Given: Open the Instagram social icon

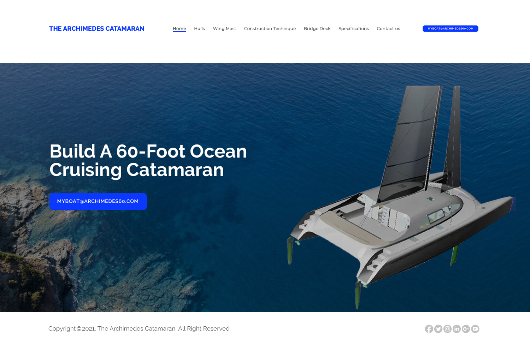Looking at the screenshot, I should point(447,329).
